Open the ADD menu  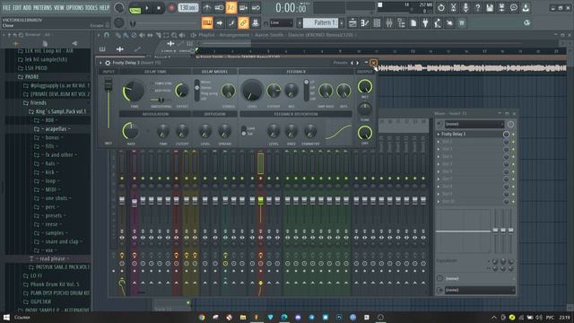(28, 7)
